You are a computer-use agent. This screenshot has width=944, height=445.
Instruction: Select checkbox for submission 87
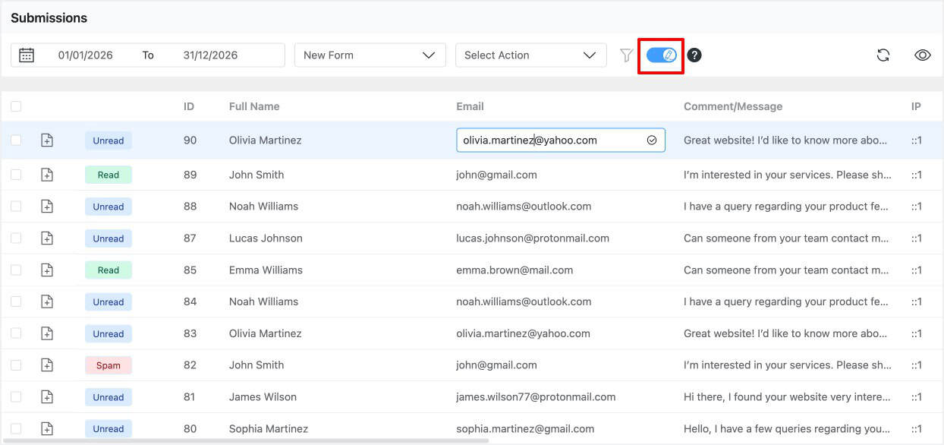tap(16, 238)
